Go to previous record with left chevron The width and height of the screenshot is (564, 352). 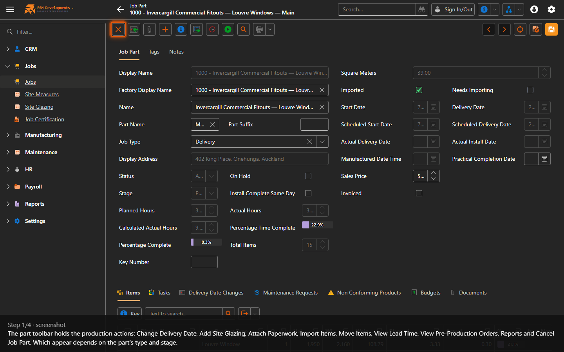coord(489,29)
